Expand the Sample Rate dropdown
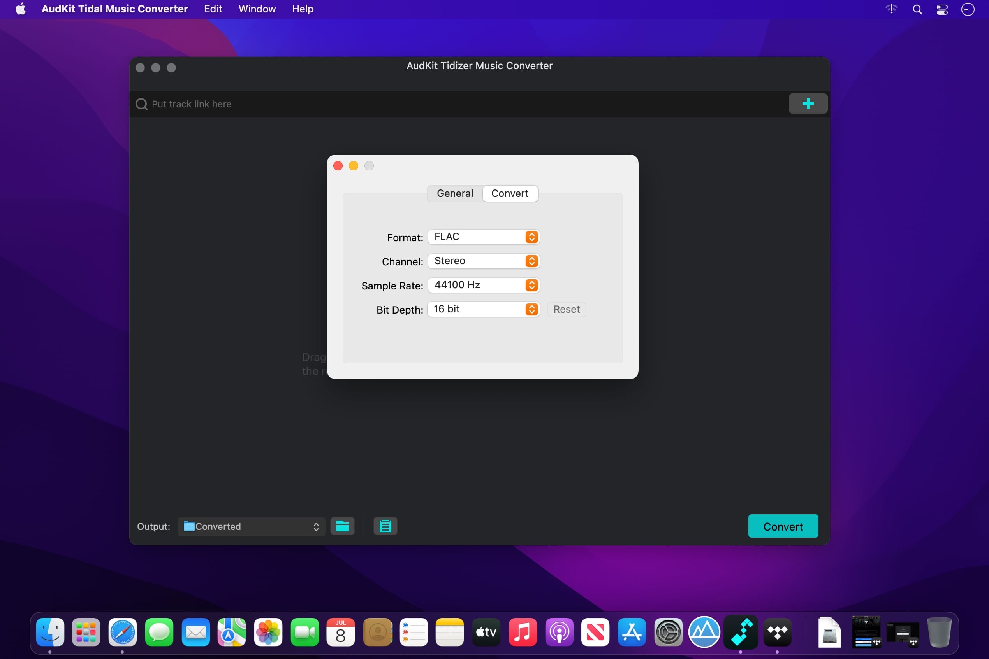Viewport: 989px width, 659px height. click(531, 285)
